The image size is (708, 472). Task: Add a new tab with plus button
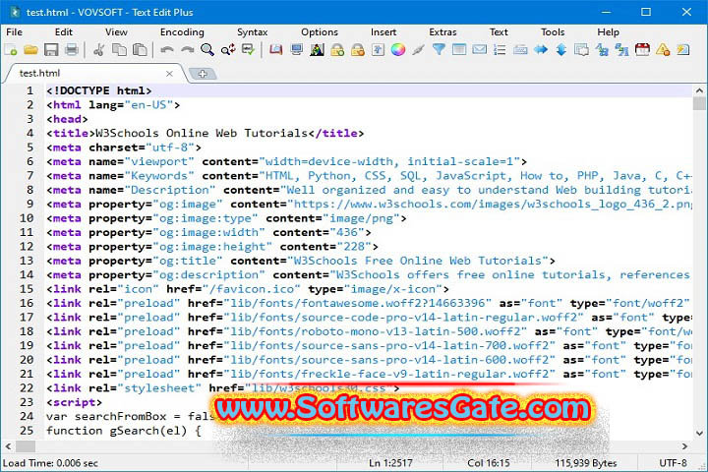point(203,74)
